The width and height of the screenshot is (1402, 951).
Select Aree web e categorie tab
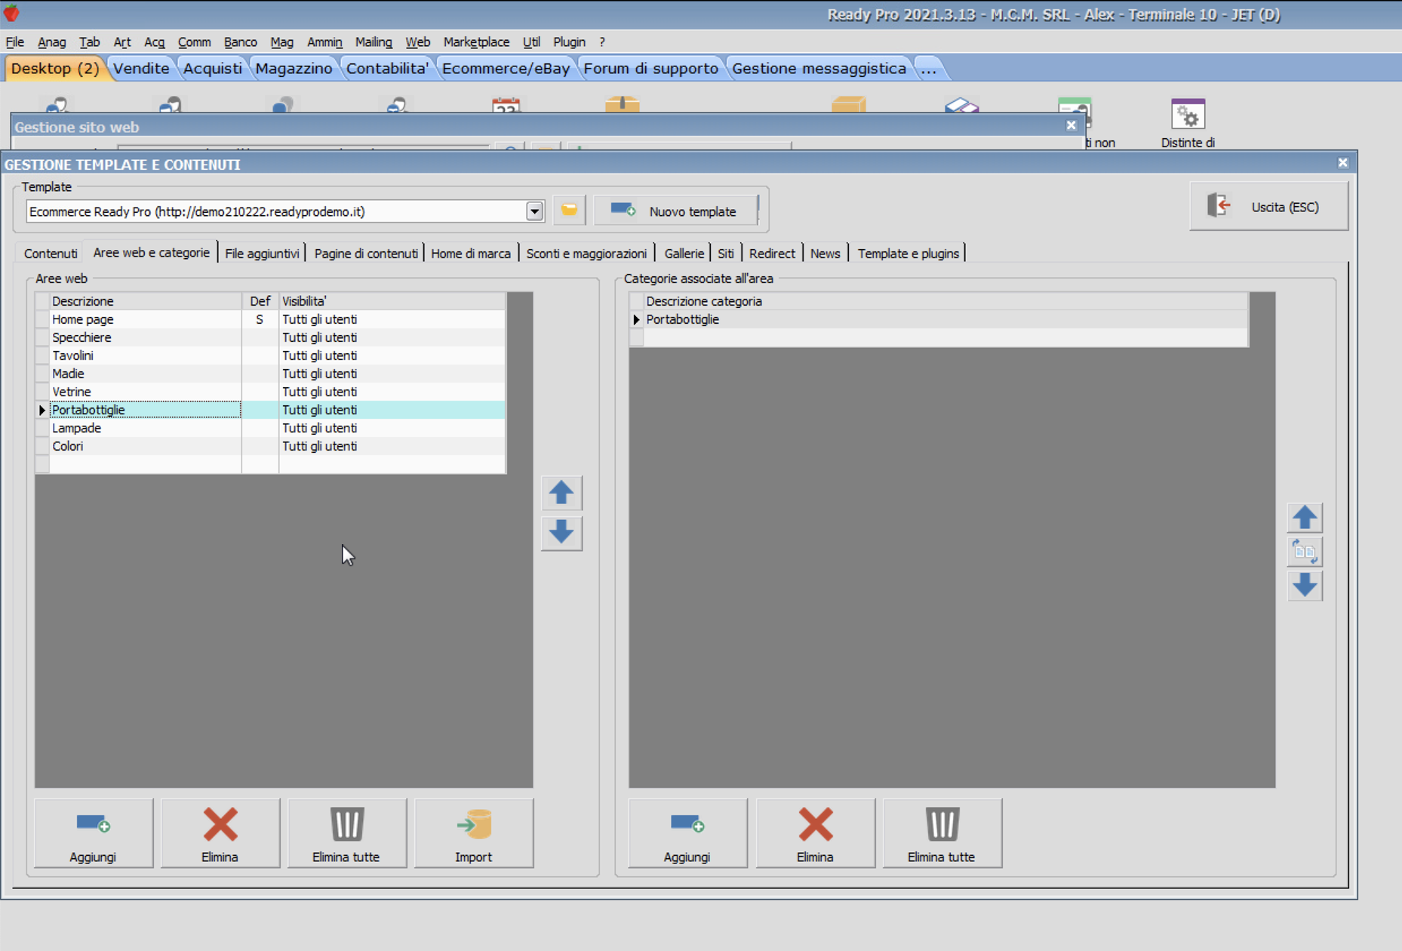(x=151, y=253)
